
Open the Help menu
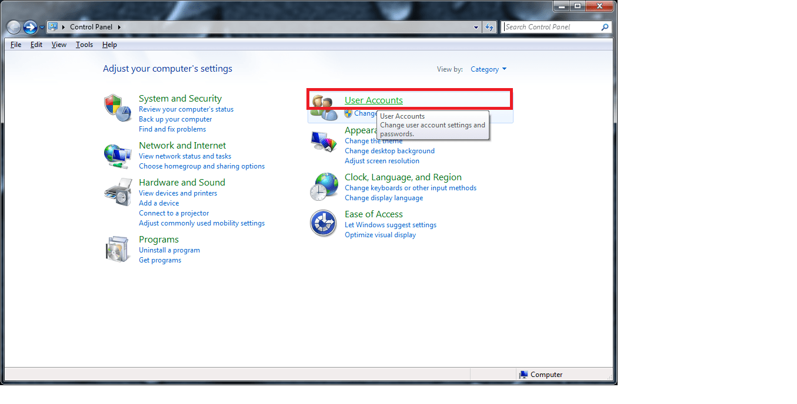click(x=109, y=45)
